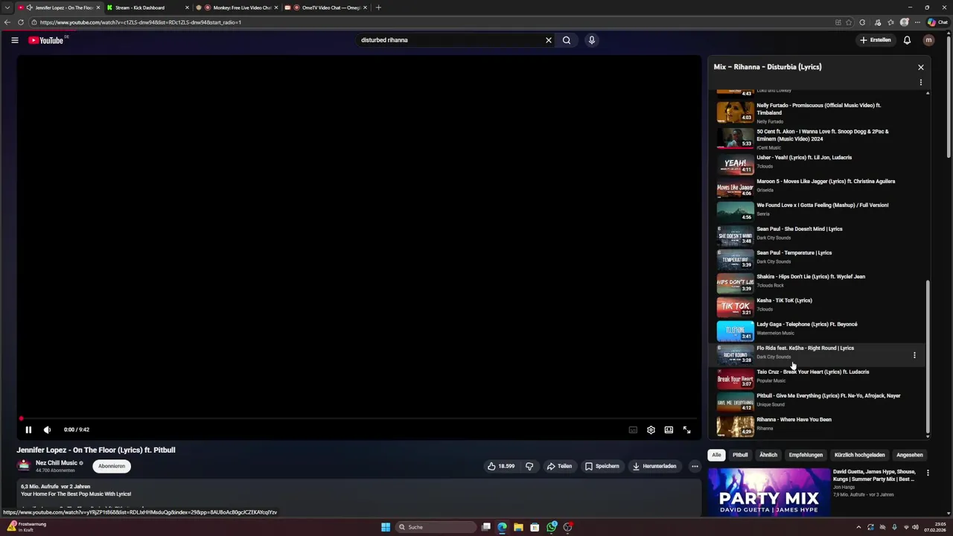Play Usher - Yeah! (Lyrics) in the playlist
The width and height of the screenshot is (953, 536).
819,162
